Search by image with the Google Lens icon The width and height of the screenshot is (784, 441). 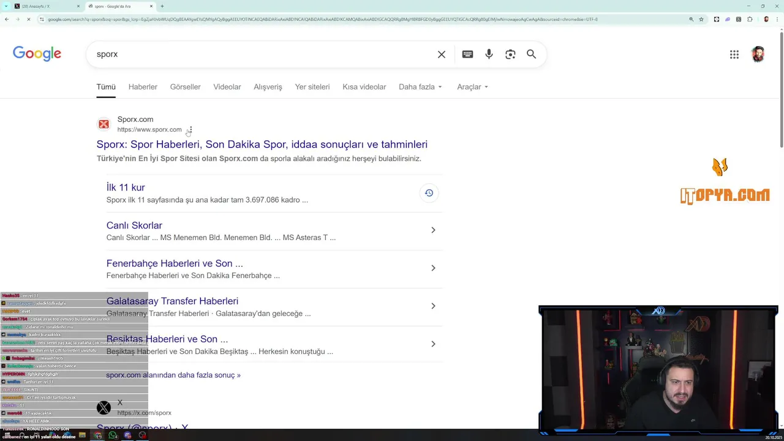pyautogui.click(x=510, y=55)
